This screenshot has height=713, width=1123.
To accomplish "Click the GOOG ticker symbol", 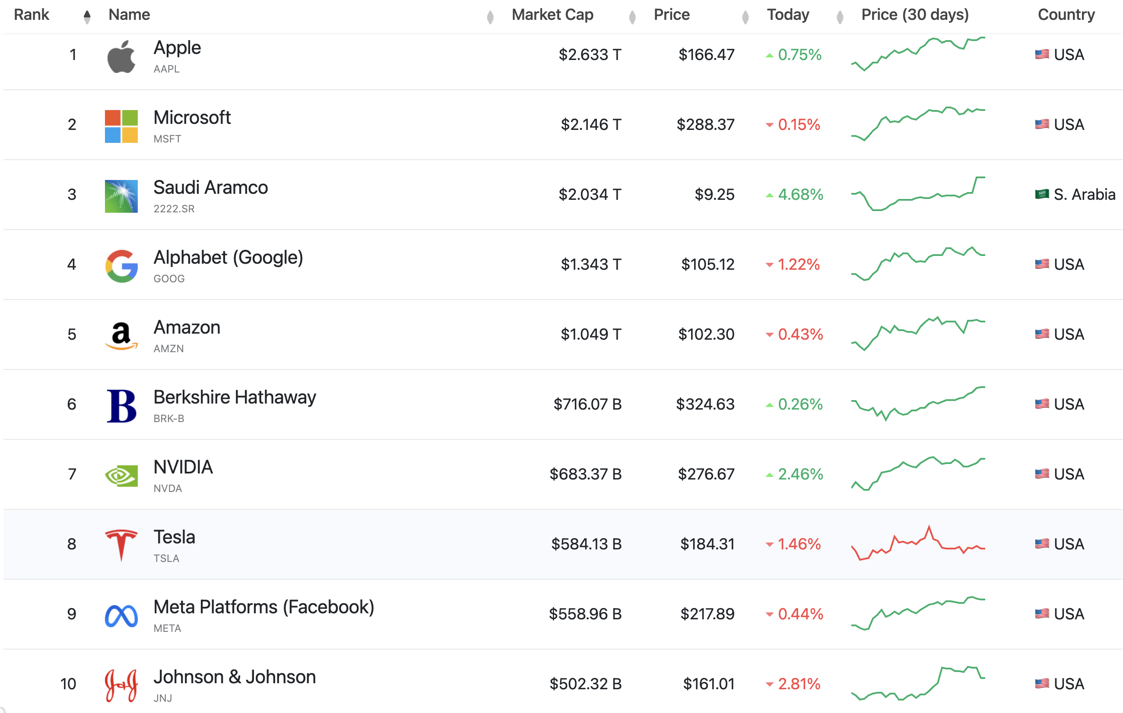I will point(169,279).
